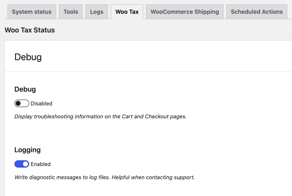Click the Disabled label beside the Debug toggle
Image resolution: width=292 pixels, height=196 pixels.
pos(41,104)
